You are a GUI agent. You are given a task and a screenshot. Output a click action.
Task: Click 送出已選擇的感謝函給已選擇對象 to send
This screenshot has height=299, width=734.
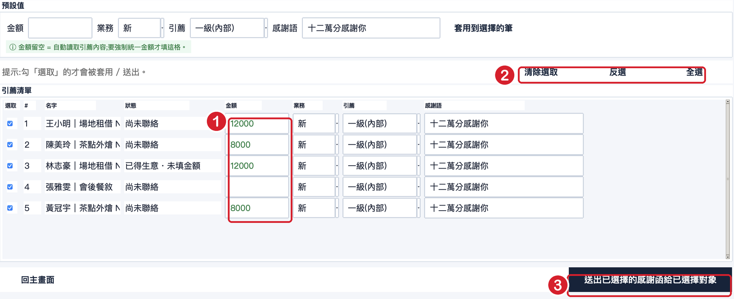(650, 280)
